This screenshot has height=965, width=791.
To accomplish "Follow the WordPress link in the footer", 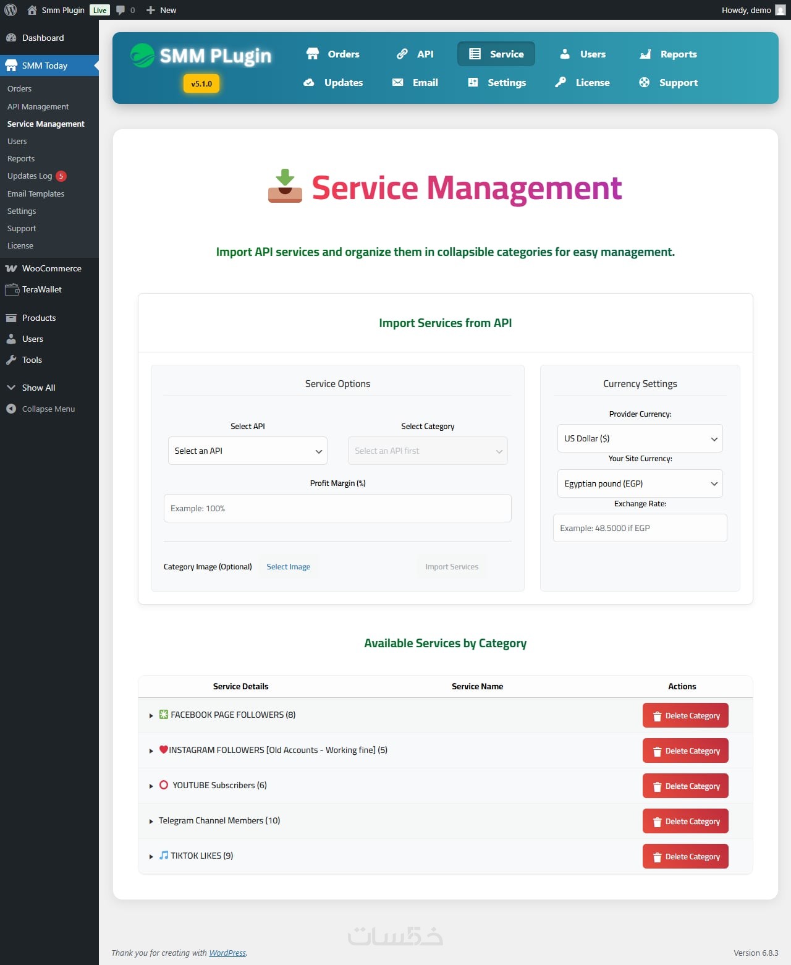I will pos(227,953).
